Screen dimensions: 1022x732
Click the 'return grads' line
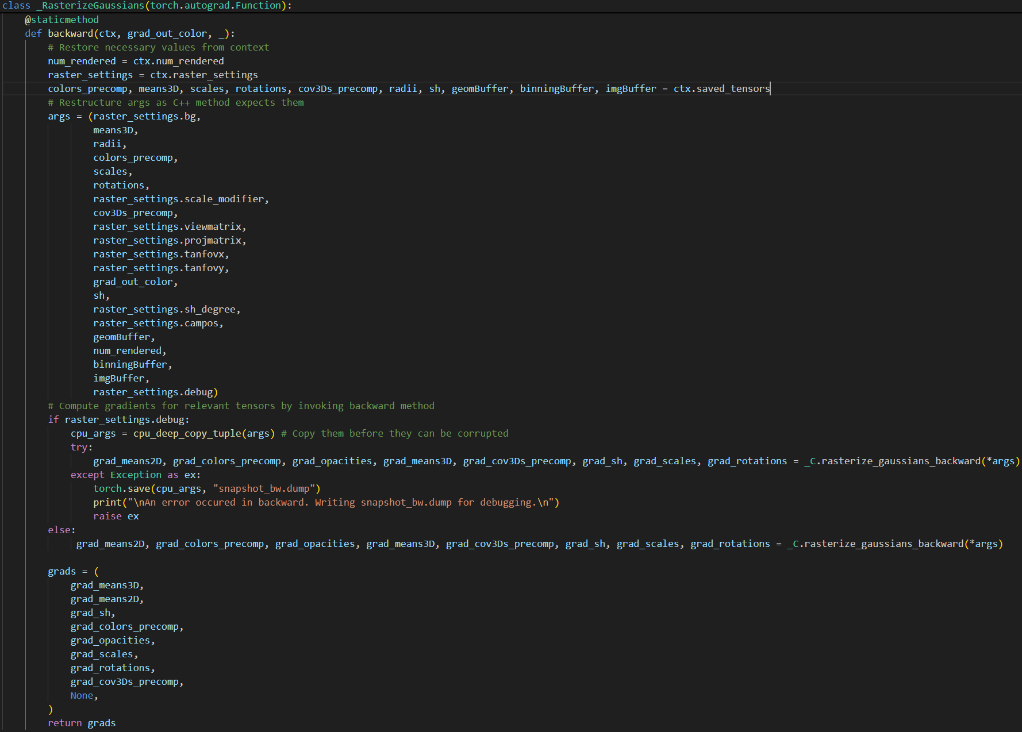82,723
